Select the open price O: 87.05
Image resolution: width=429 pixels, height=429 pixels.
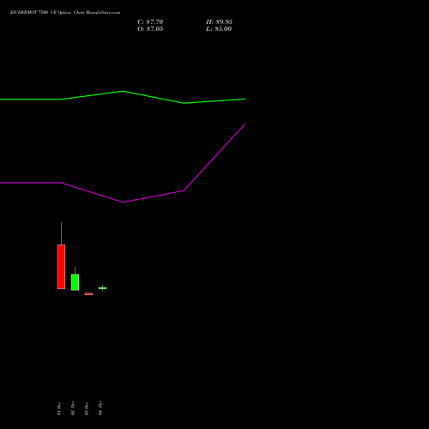coord(150,29)
